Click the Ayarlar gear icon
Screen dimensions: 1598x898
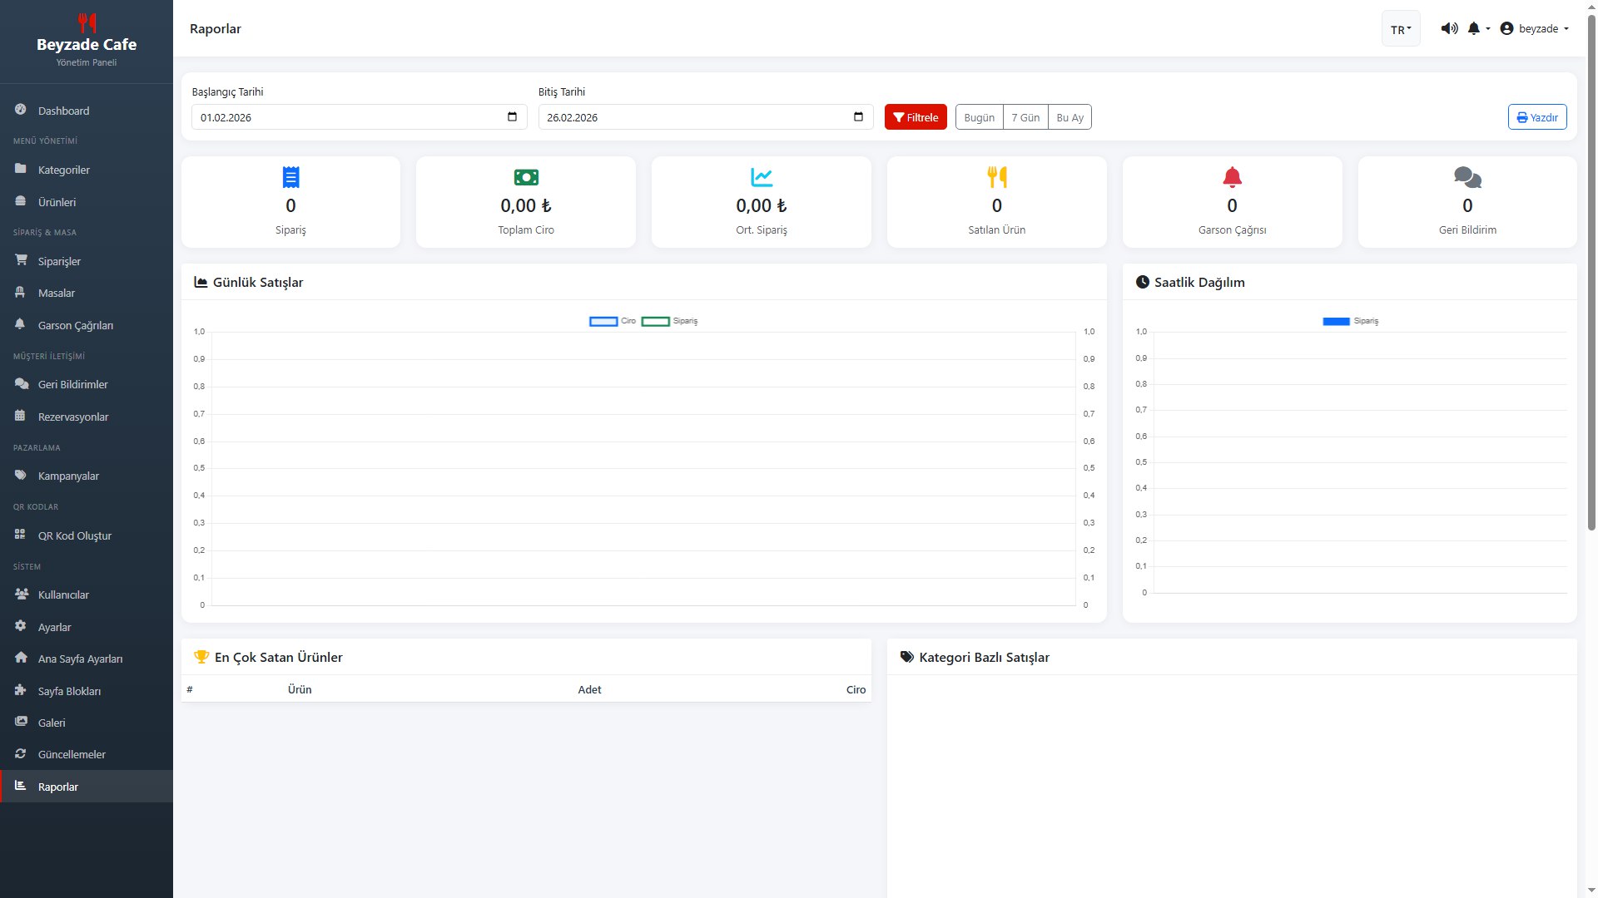20,626
